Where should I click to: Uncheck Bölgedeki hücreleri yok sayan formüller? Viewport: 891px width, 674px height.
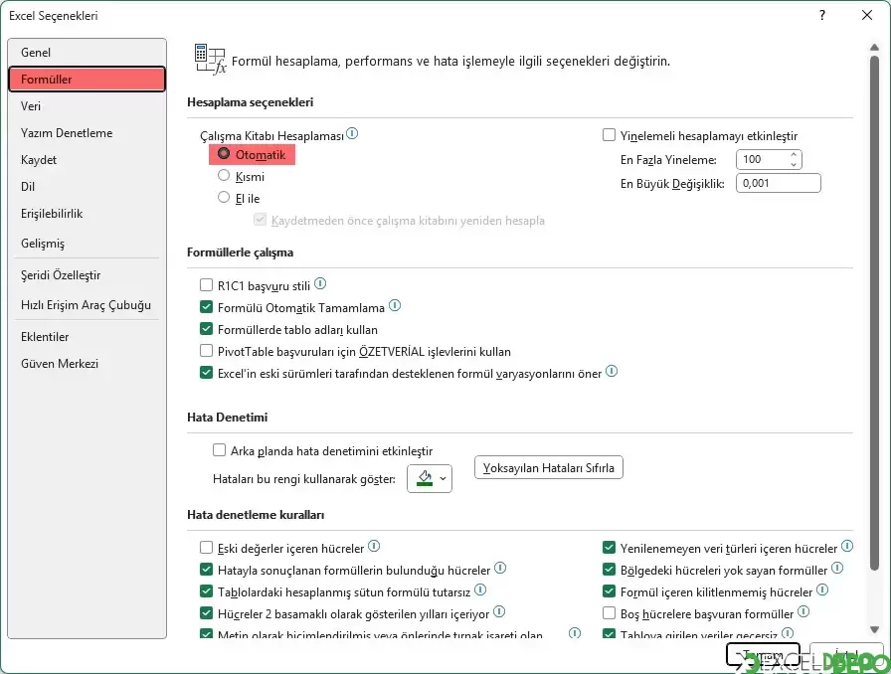coord(610,570)
